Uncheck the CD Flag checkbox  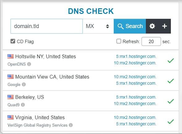(13, 41)
